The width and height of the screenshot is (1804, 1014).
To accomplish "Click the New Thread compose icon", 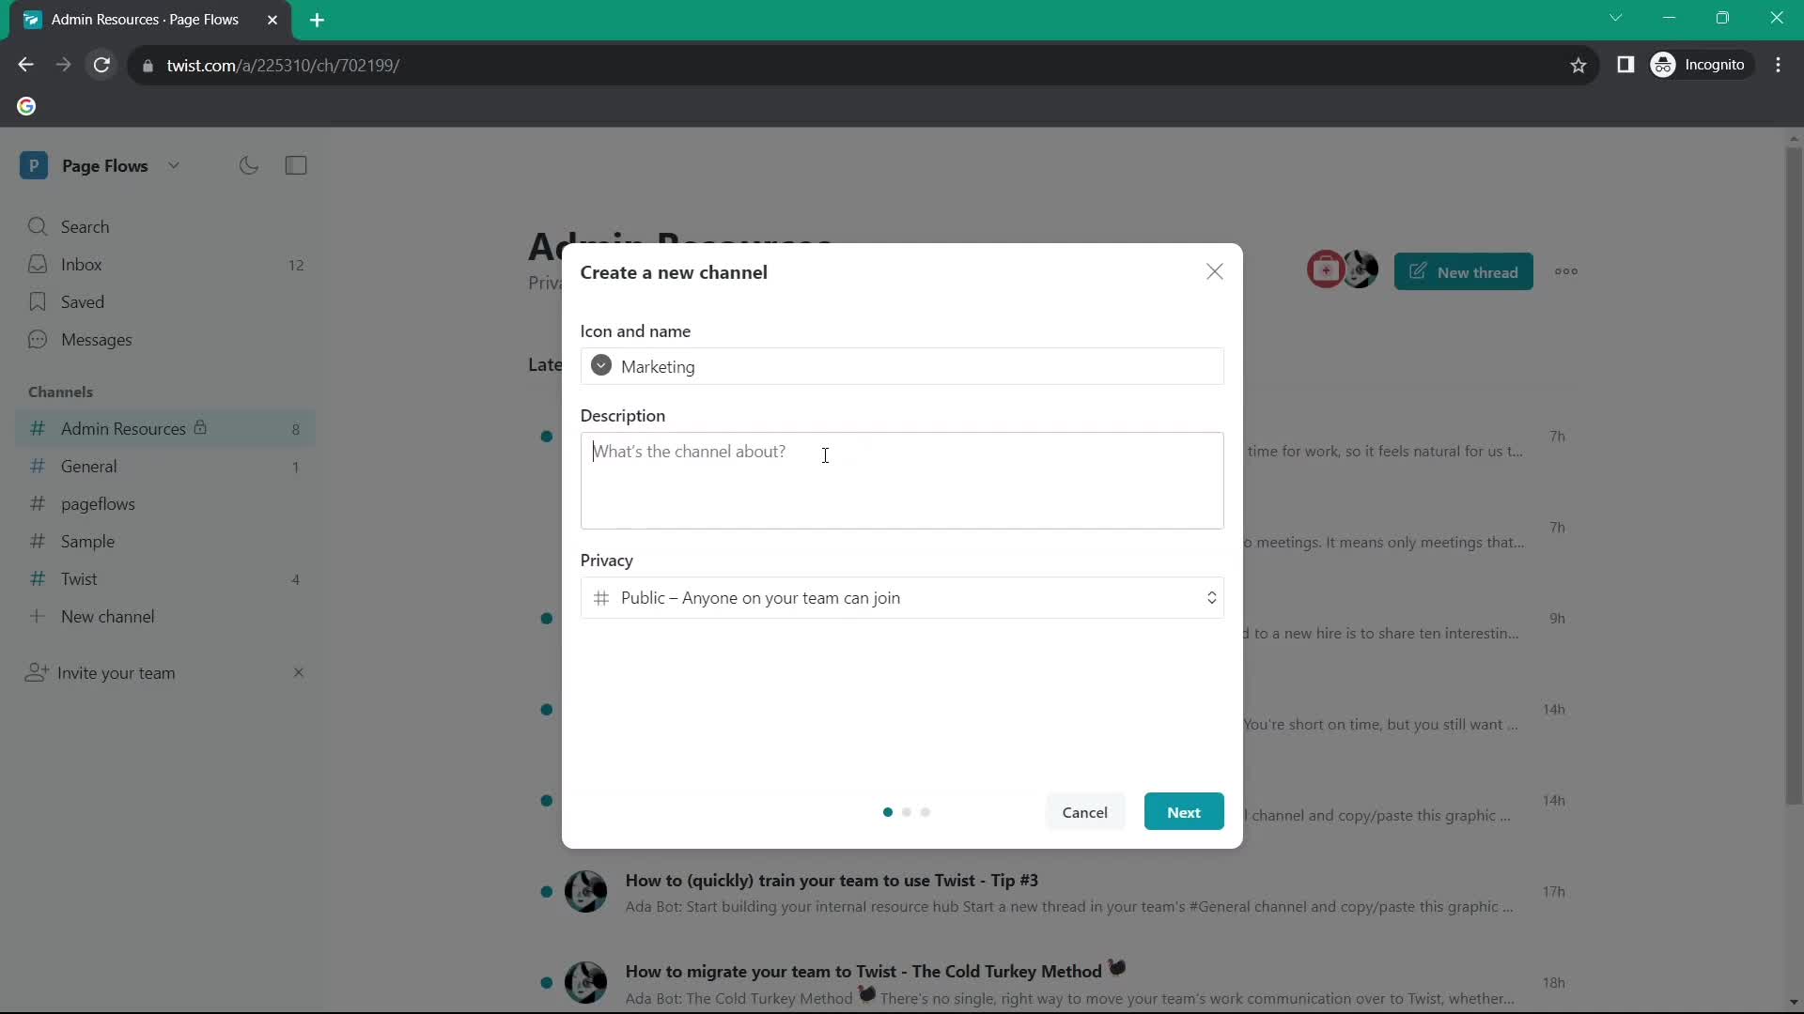I will pyautogui.click(x=1415, y=271).
